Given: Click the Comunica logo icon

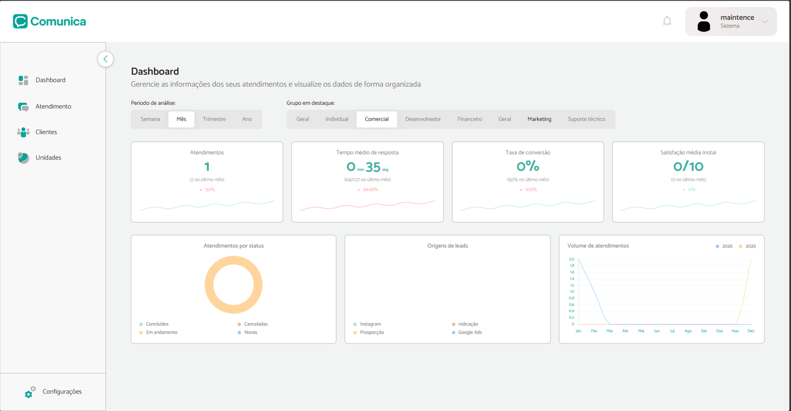Looking at the screenshot, I should (x=20, y=21).
